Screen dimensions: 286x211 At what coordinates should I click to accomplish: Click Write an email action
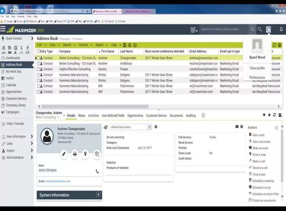click(x=260, y=148)
